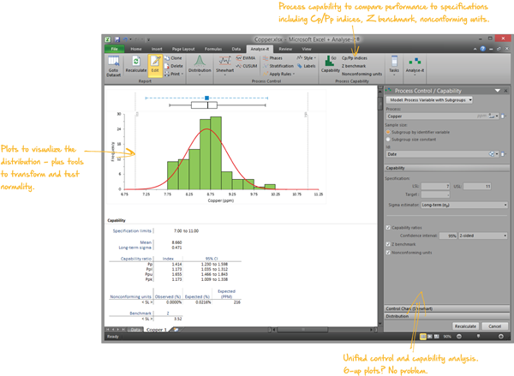Select Cp/Pp indices option
Viewport: 514px width, 376px height.
(355, 58)
